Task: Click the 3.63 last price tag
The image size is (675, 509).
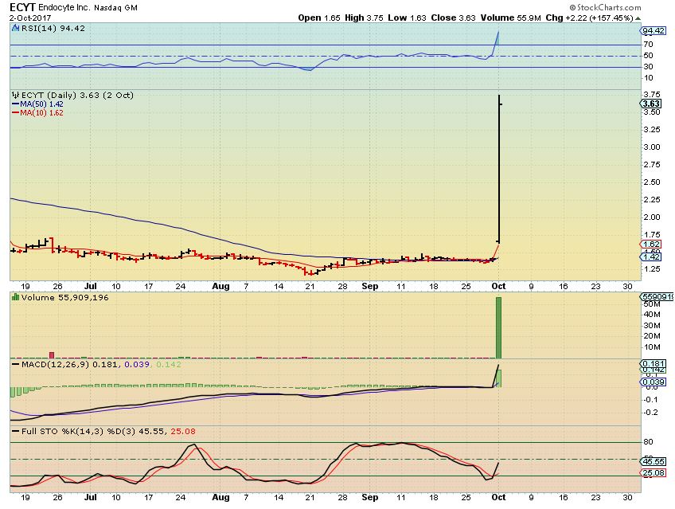Action: coord(651,104)
